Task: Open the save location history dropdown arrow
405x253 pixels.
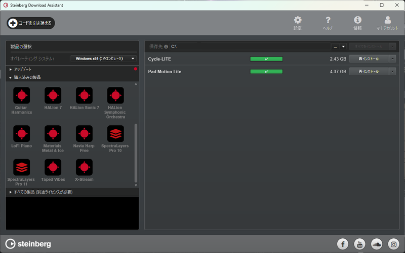Action: pos(343,46)
